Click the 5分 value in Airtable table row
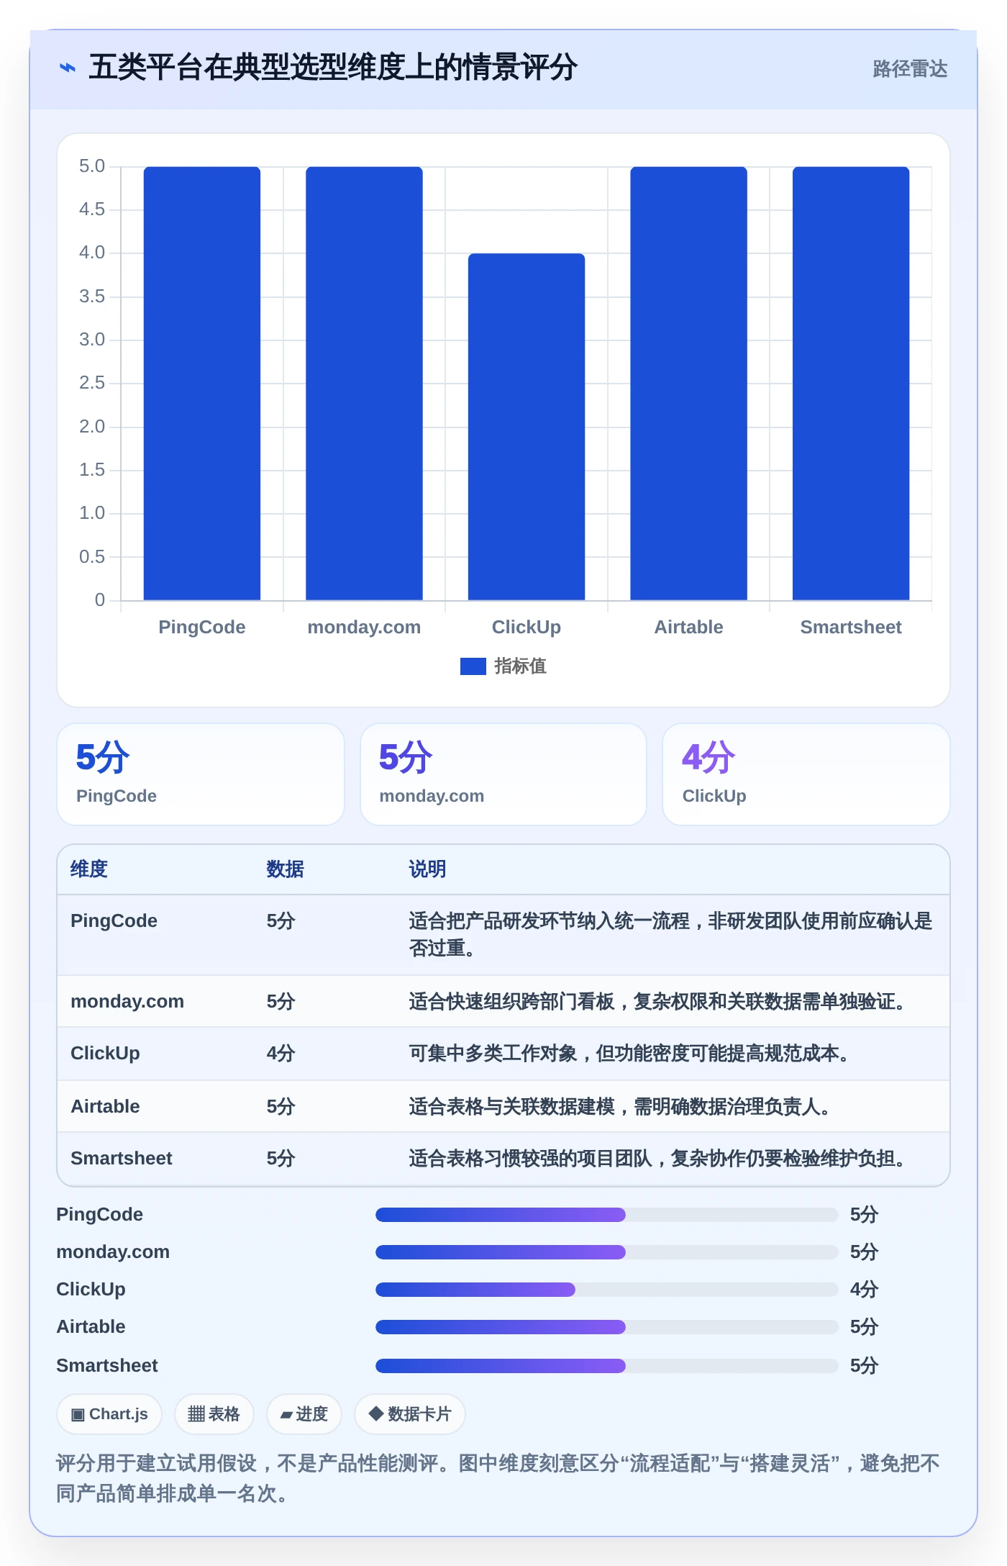This screenshot has width=1007, height=1566. [281, 1107]
